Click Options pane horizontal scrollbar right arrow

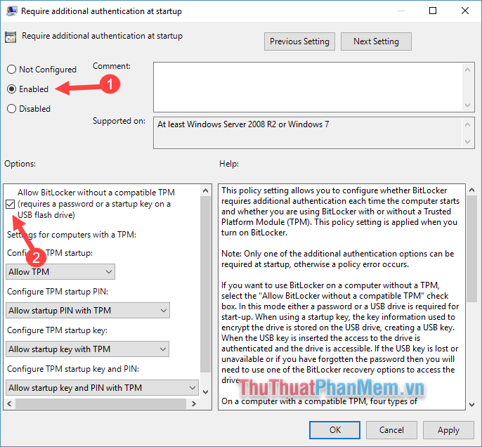click(x=194, y=403)
